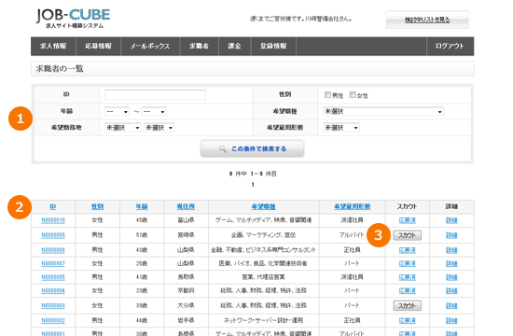Open job seeker N0000008

[53, 250]
